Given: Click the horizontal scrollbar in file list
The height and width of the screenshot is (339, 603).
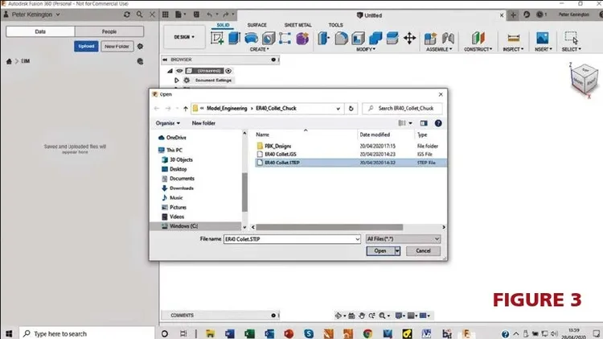Looking at the screenshot, I should 329,227.
